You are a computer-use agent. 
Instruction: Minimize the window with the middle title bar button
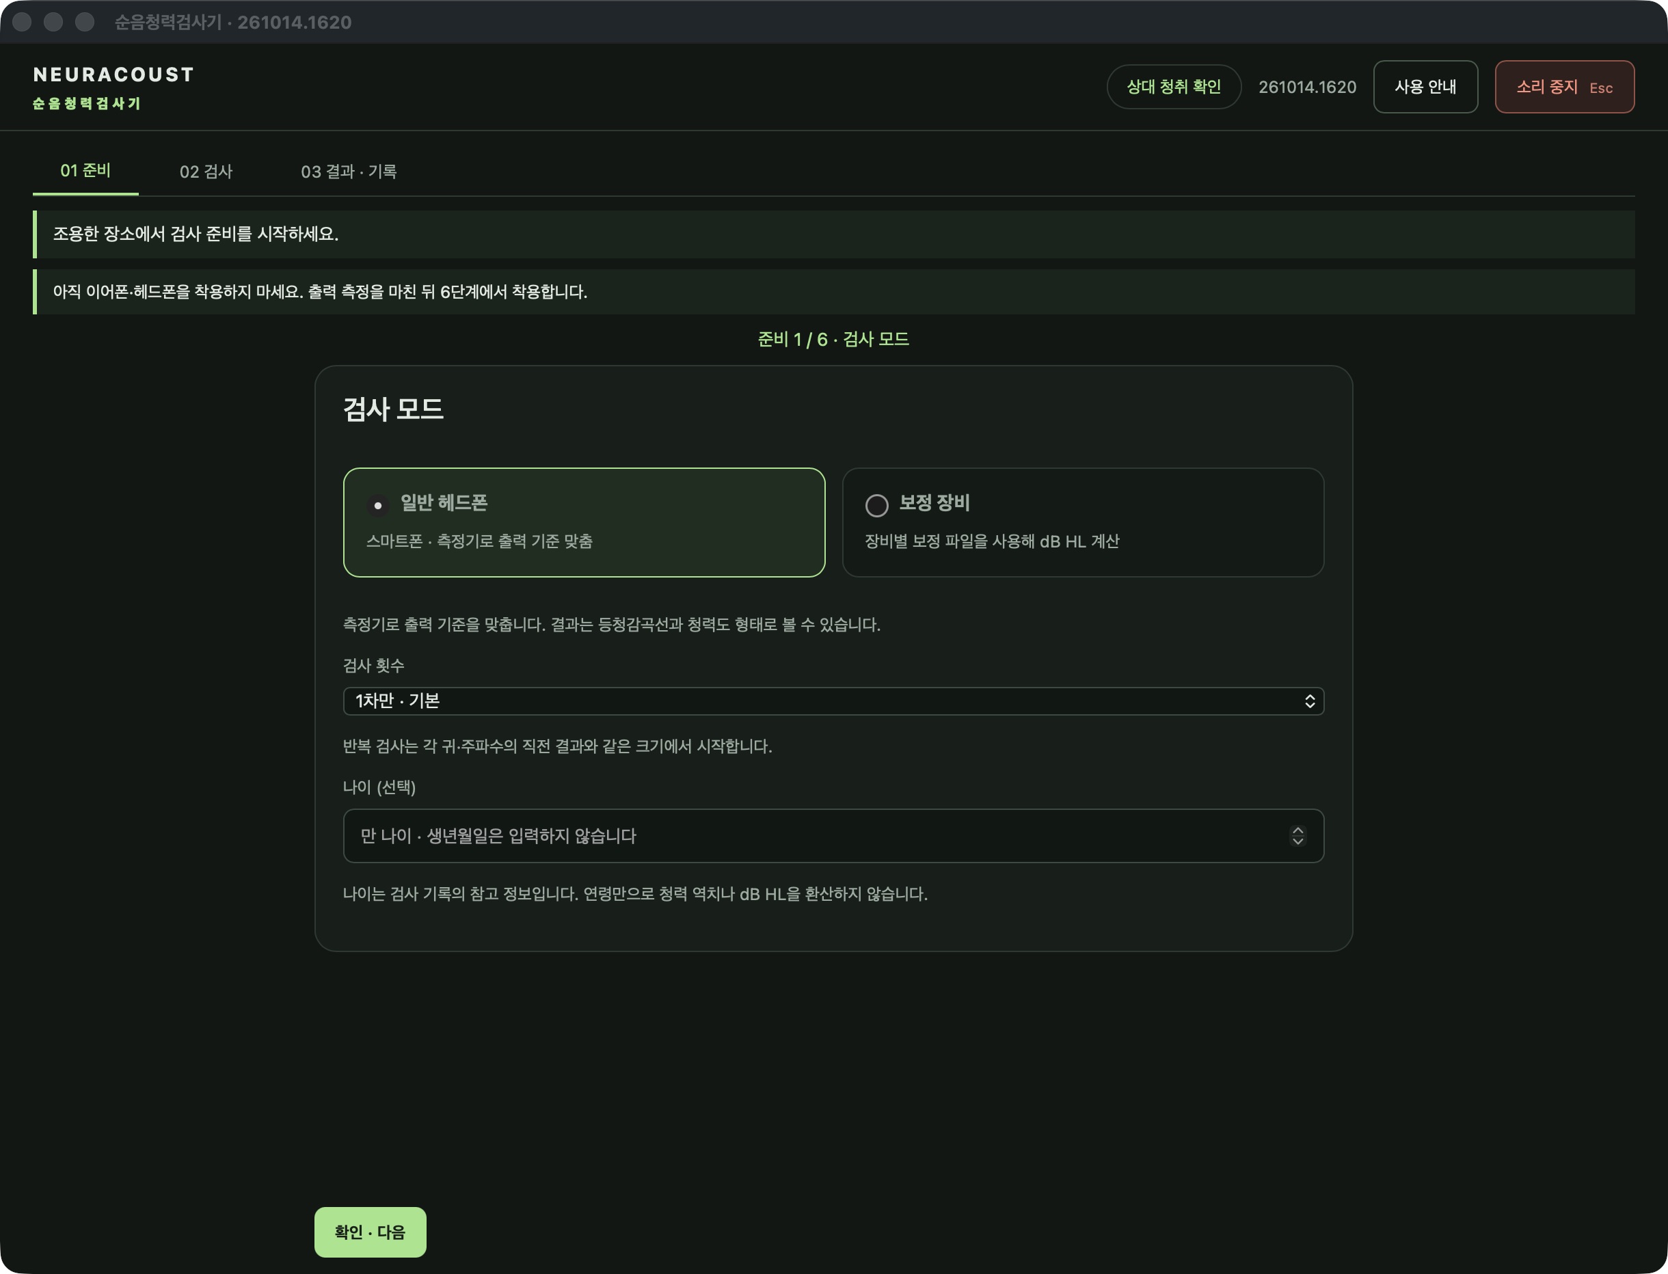53,22
